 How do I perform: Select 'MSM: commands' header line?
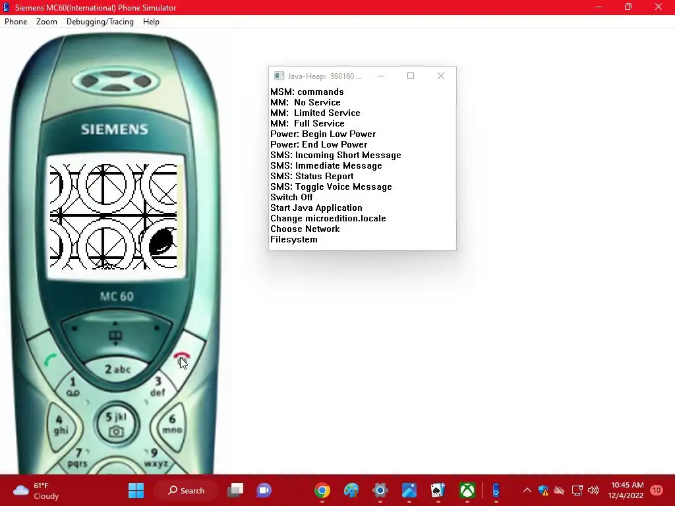307,92
